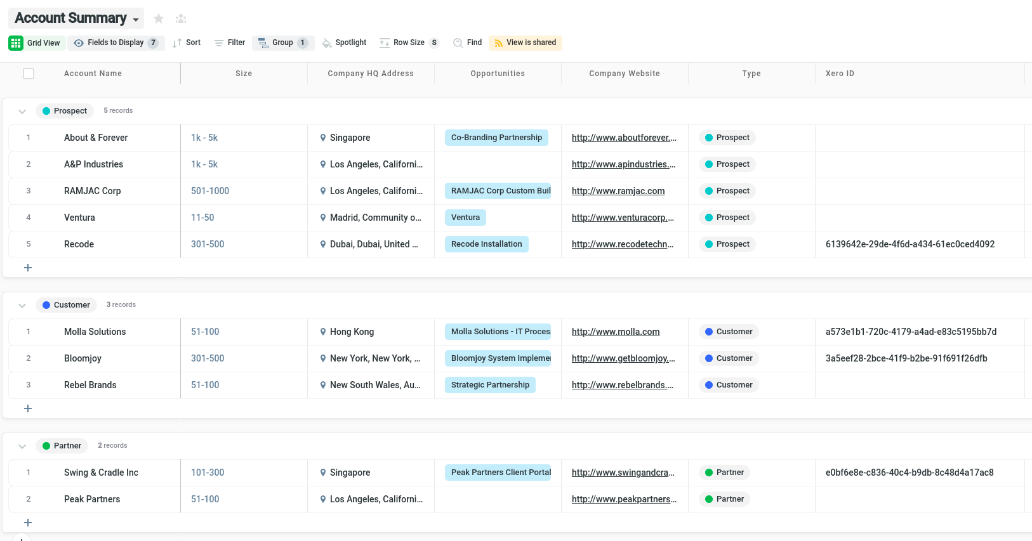Open the RAMJAC Corp Custom Build opportunity tag
The image size is (1032, 541).
pyautogui.click(x=498, y=191)
